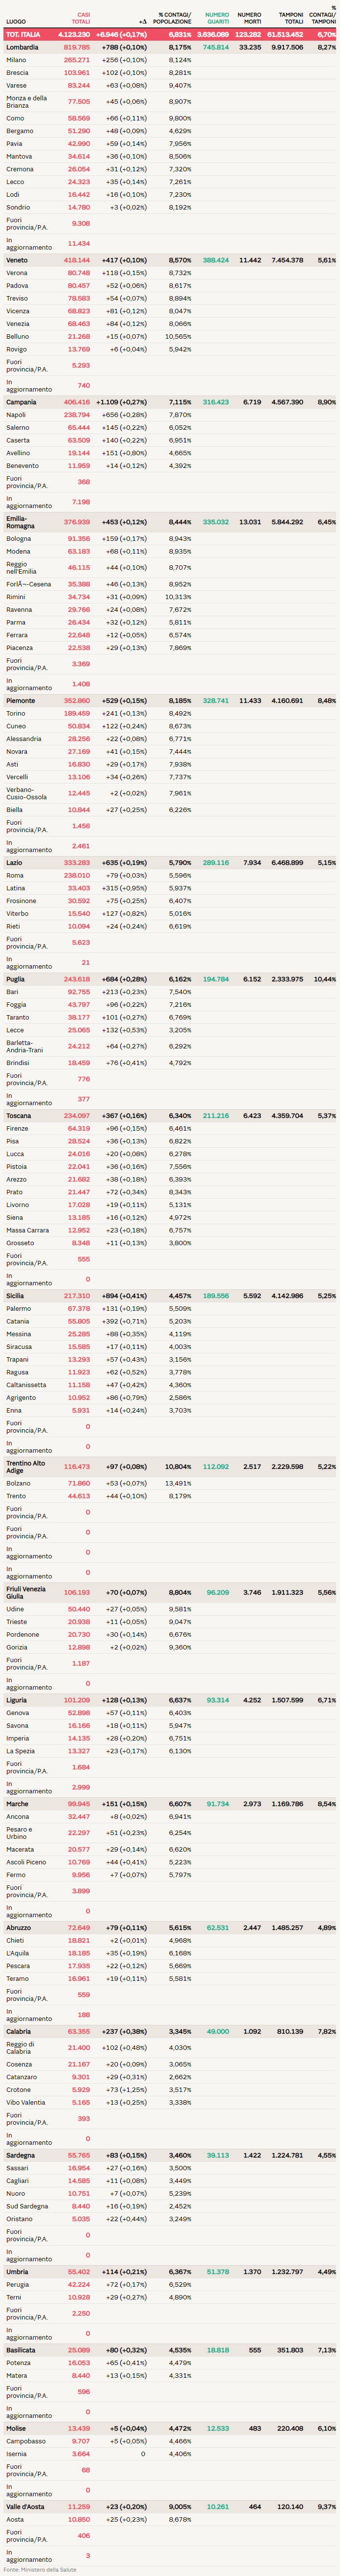
Task: Click the Lazio region name
Action: point(14,862)
